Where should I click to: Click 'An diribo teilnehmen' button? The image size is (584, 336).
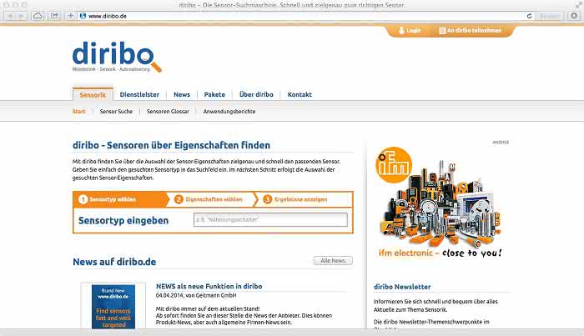click(x=471, y=31)
